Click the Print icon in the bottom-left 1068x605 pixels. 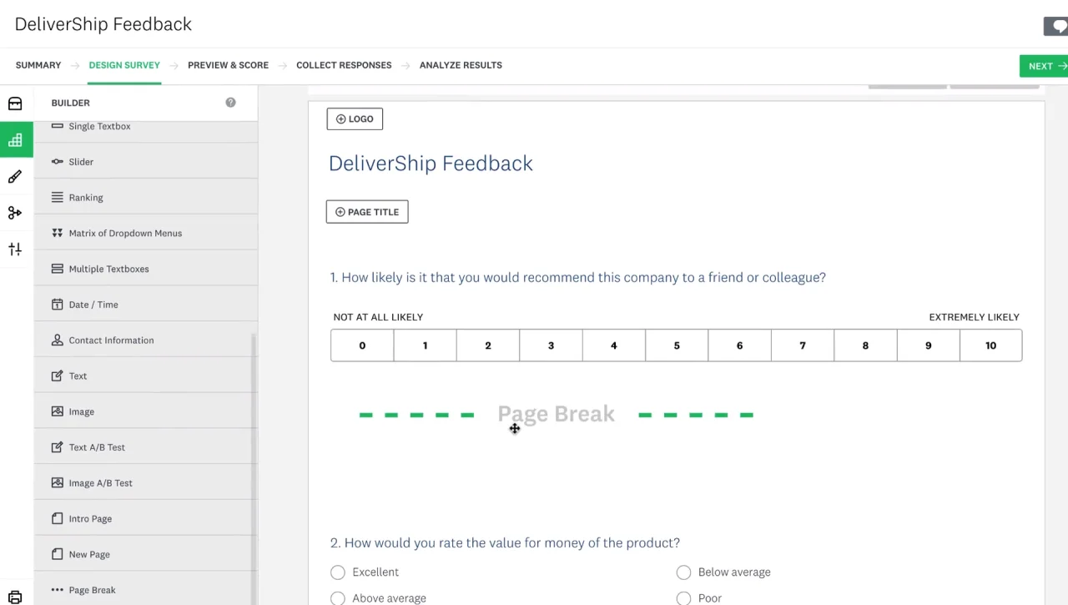[15, 597]
